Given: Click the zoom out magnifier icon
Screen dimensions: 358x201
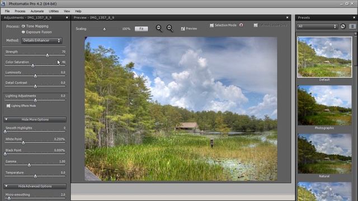Looking at the screenshot, I should pos(159,28).
